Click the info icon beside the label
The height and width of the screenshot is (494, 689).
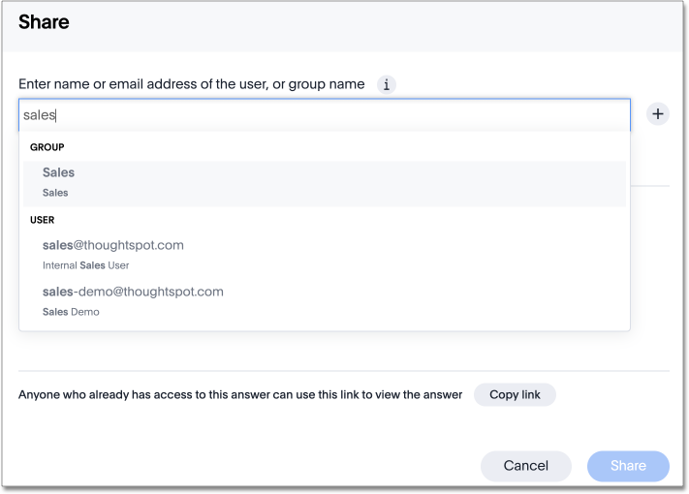point(387,84)
